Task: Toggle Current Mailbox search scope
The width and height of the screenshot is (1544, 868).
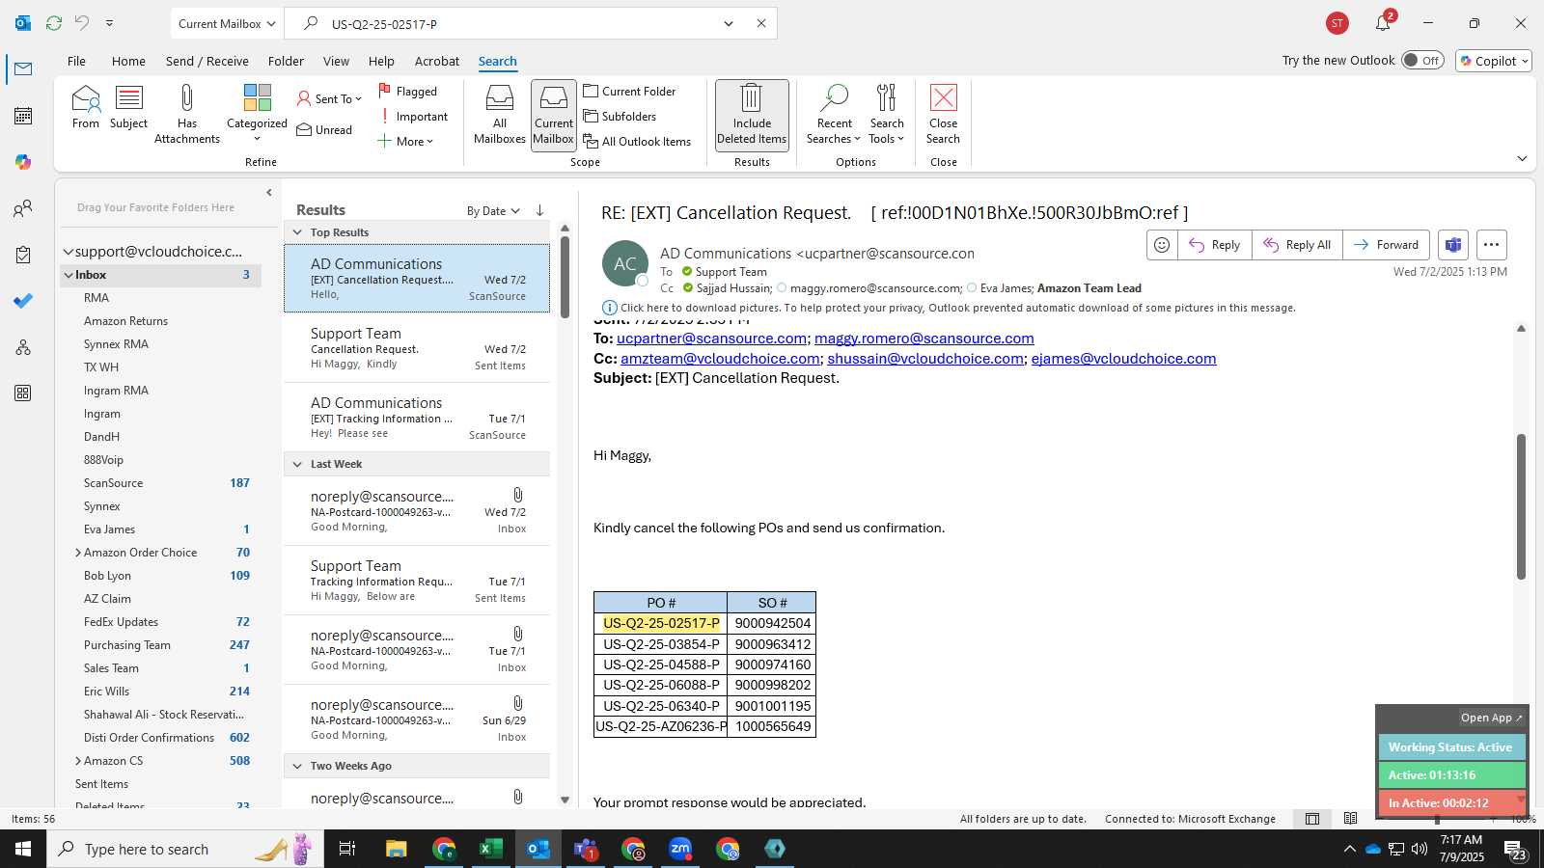Action: coord(554,114)
